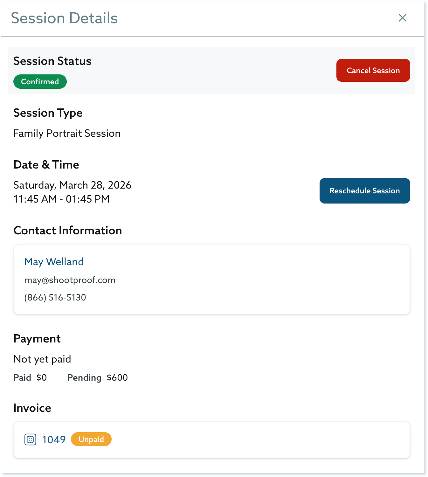Open May Welland's contact profile
Viewport: 428px width, 477px height.
pos(54,262)
